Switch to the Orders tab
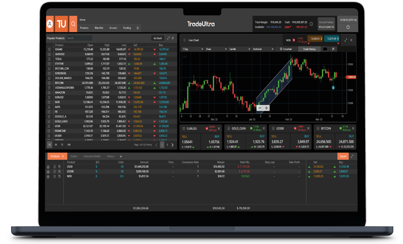Screen dimensions: 403x244 [x=74, y=156]
